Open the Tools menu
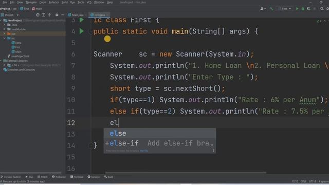The image size is (329, 185). pyautogui.click(x=81, y=2)
